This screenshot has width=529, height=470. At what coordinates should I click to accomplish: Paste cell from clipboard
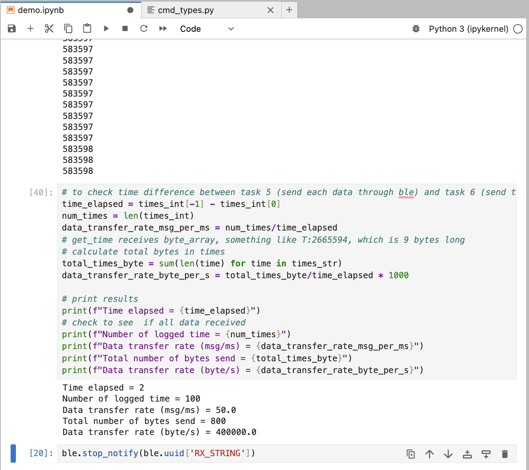[87, 29]
